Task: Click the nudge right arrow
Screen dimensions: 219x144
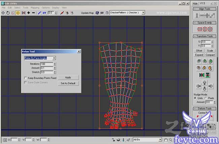Action: coord(211,86)
